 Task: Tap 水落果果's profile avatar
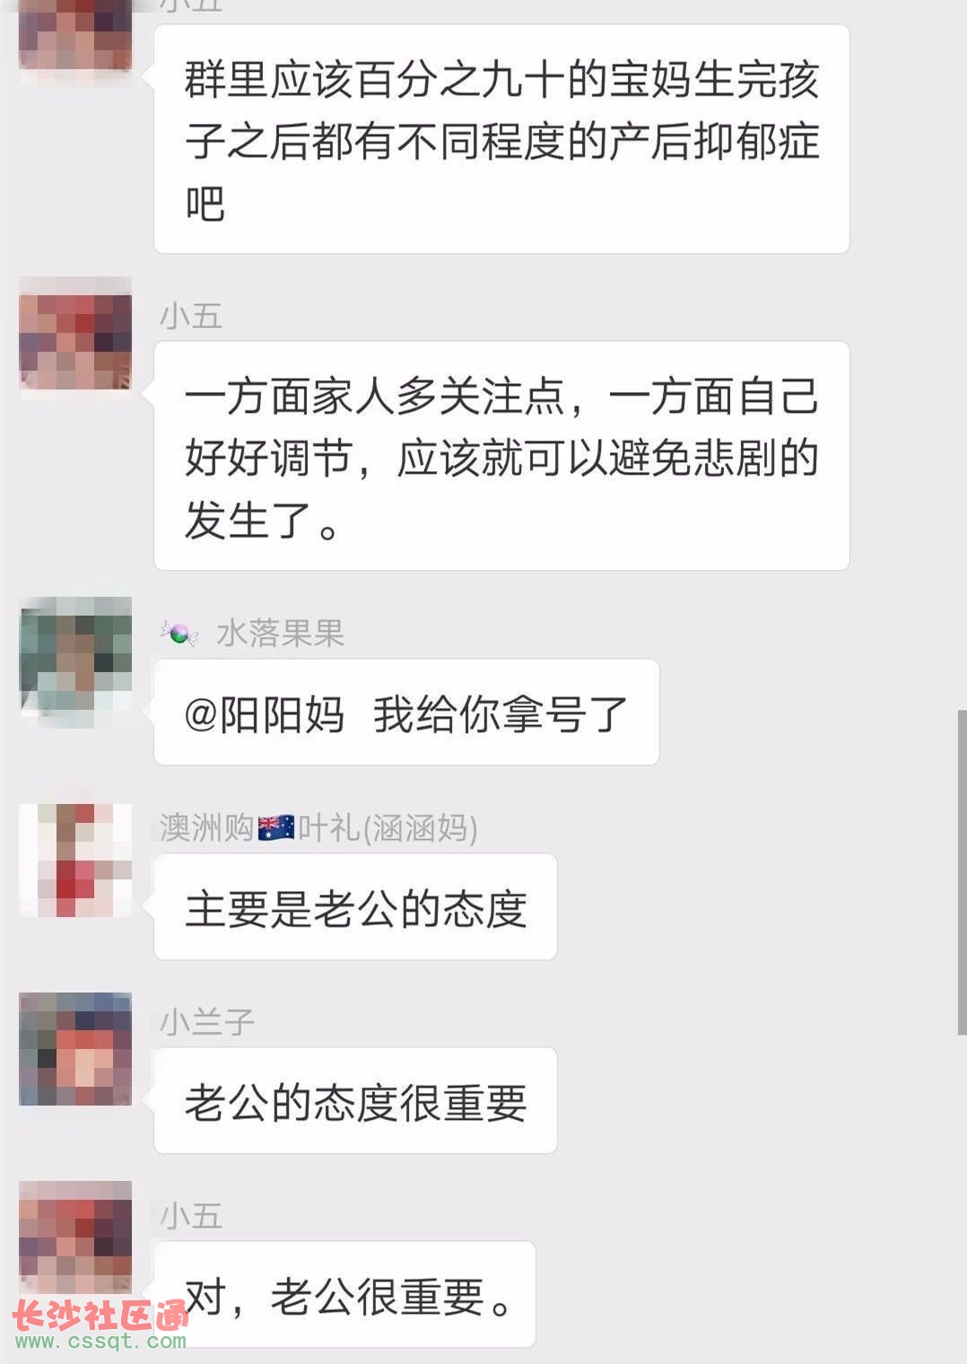[x=76, y=654]
